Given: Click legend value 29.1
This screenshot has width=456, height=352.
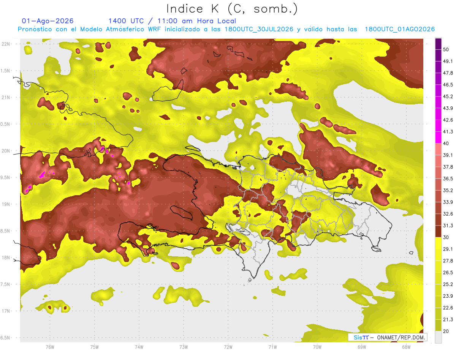Looking at the screenshot, I should click(x=448, y=249).
